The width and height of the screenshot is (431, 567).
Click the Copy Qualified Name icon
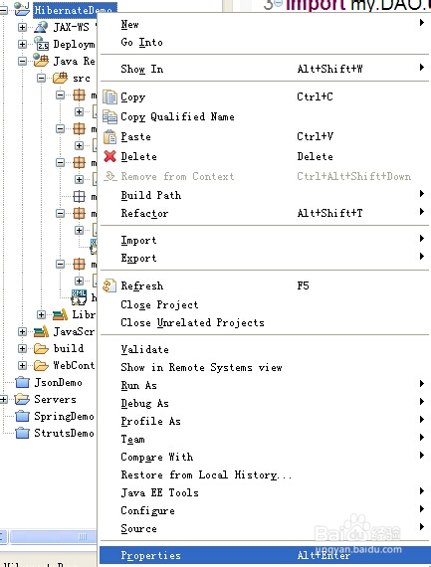point(109,116)
